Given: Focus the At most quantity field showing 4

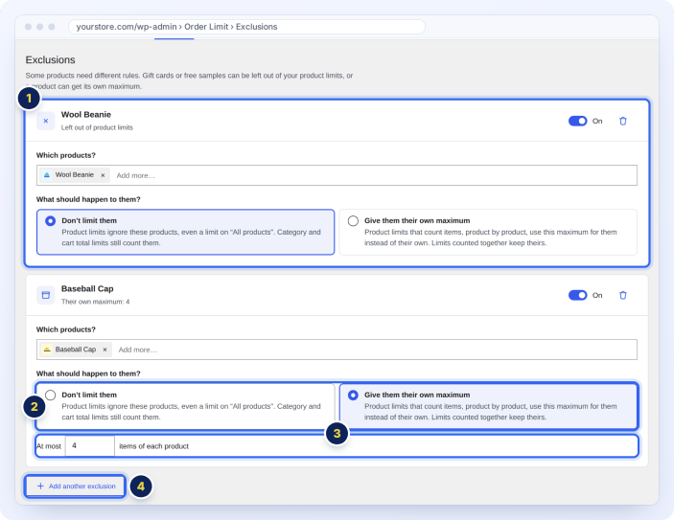Looking at the screenshot, I should tap(90, 446).
